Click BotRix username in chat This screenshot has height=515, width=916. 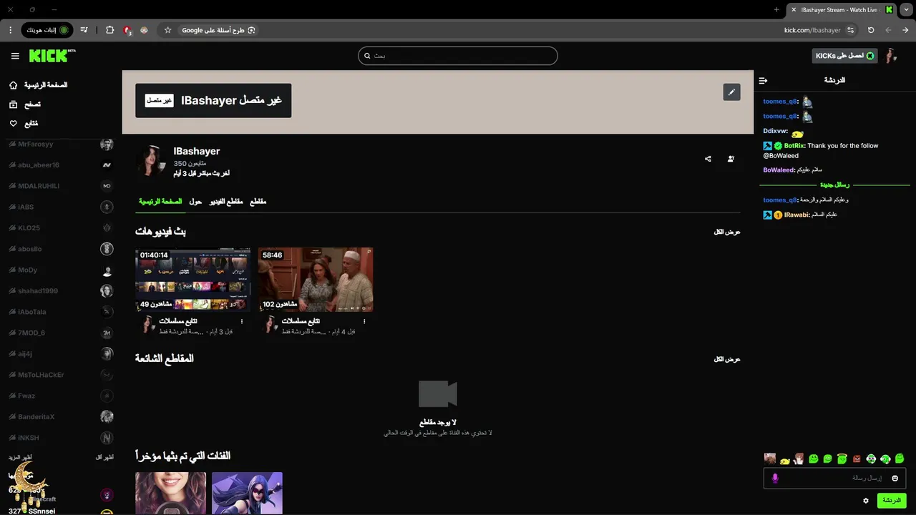click(794, 146)
